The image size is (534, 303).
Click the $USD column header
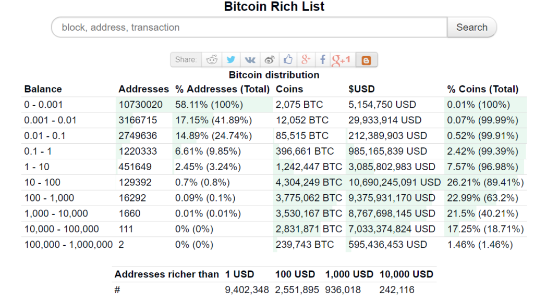click(x=361, y=89)
